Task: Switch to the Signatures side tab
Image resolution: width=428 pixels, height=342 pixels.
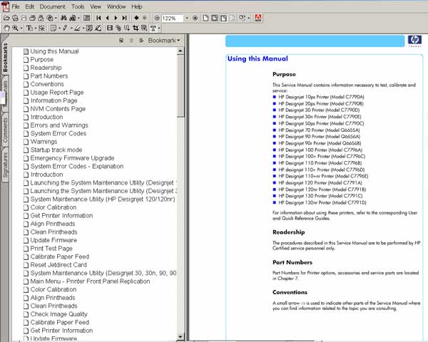Action: coord(5,165)
